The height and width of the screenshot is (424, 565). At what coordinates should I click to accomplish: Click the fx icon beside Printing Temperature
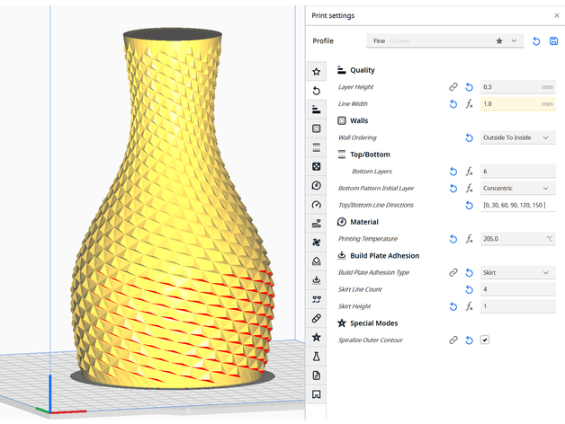[469, 239]
